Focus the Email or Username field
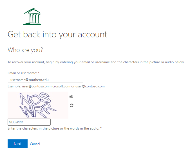The width and height of the screenshot is (188, 154). tap(46, 80)
